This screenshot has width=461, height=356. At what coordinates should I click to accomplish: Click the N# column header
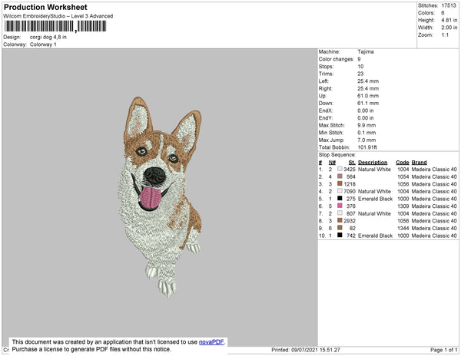[332, 163]
